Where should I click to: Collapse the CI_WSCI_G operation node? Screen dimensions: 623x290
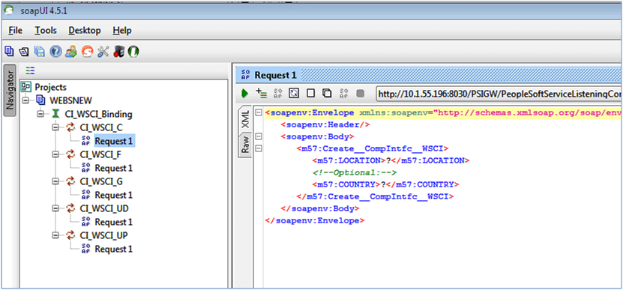pos(55,181)
